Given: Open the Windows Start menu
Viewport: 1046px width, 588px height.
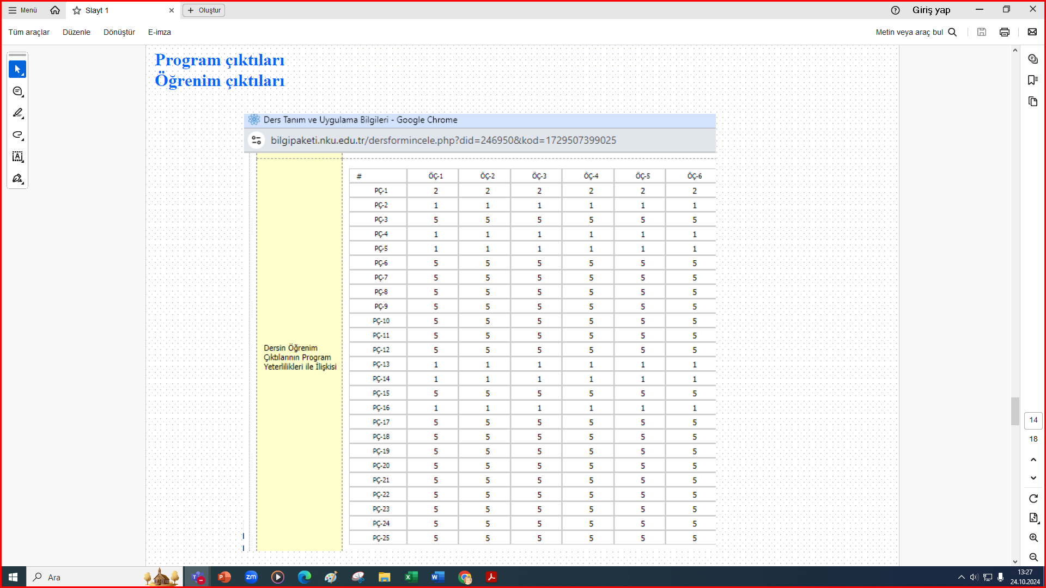Looking at the screenshot, I should (13, 577).
